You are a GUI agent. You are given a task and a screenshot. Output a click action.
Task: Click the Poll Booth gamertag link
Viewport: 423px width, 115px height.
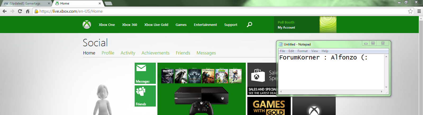286,22
